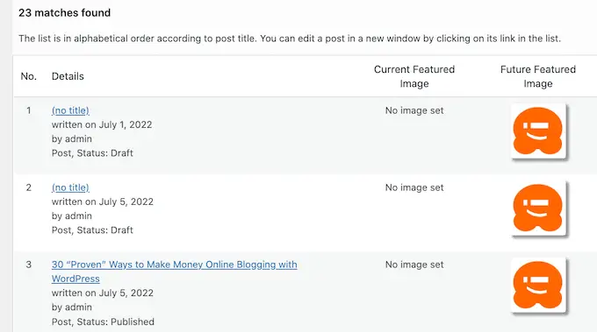This screenshot has height=332, width=597.
Task: Click the "Future Featured Image" column header
Action: (x=538, y=76)
